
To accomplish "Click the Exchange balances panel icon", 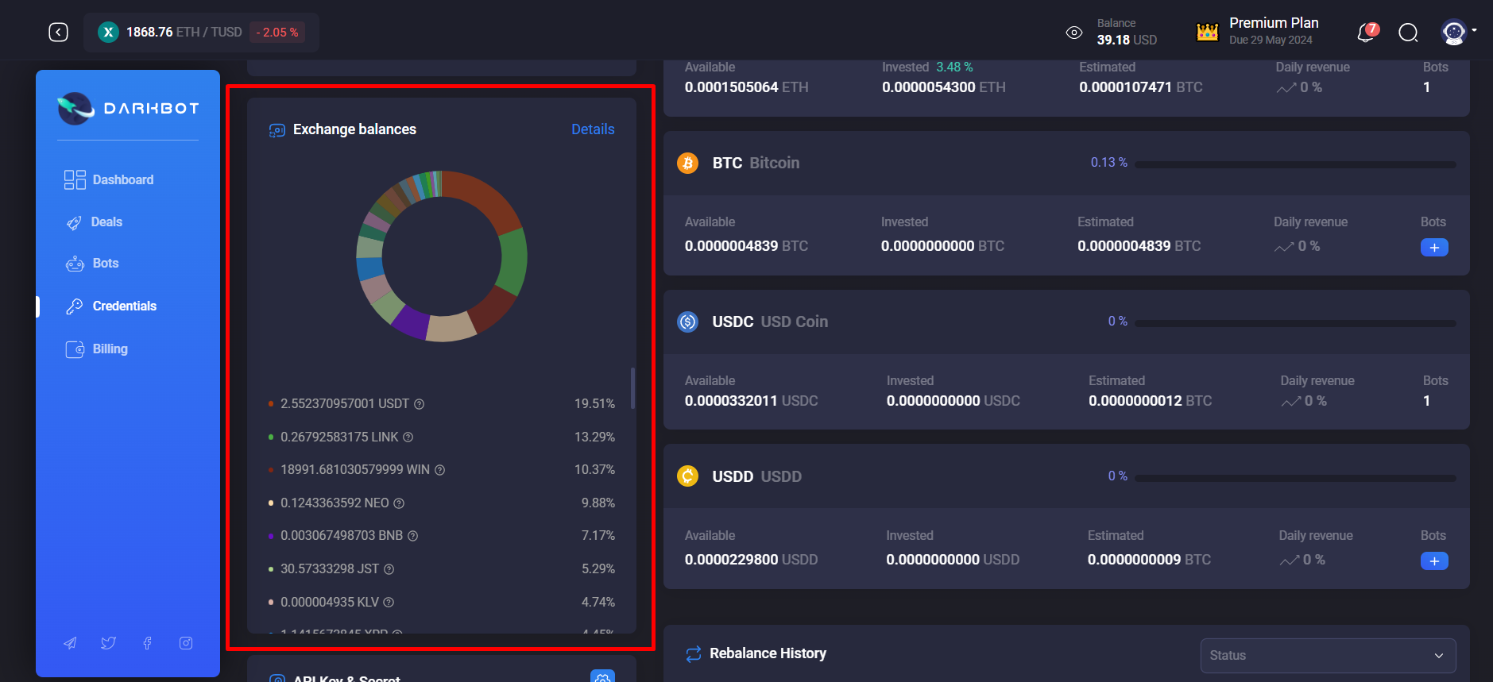I will tap(277, 130).
